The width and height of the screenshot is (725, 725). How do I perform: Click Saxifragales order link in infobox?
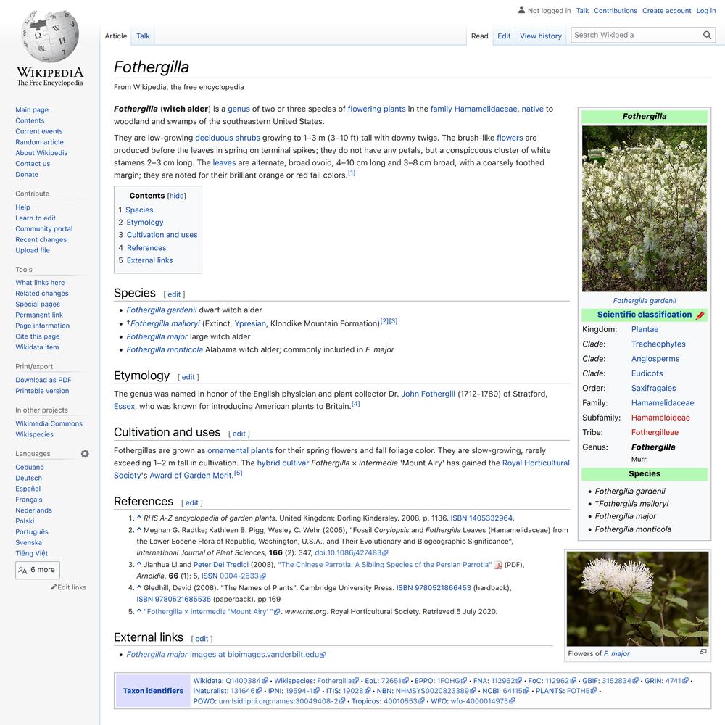click(x=653, y=389)
